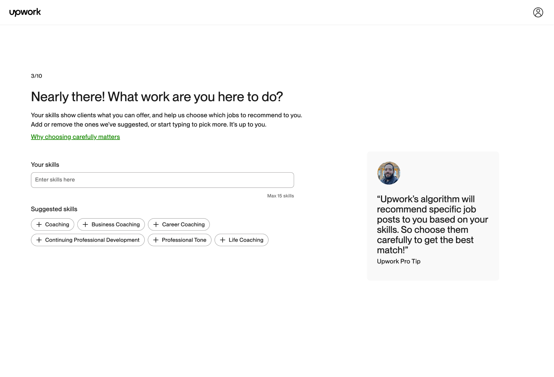Focus the Enter skills here field

click(x=163, y=180)
